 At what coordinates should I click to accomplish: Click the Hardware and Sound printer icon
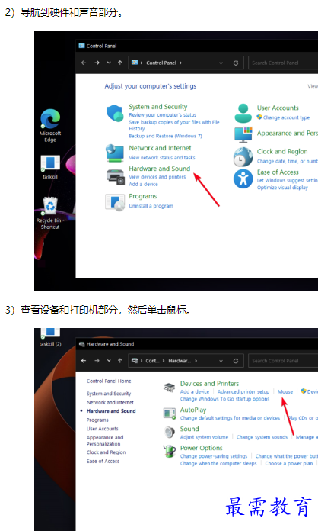(116, 176)
